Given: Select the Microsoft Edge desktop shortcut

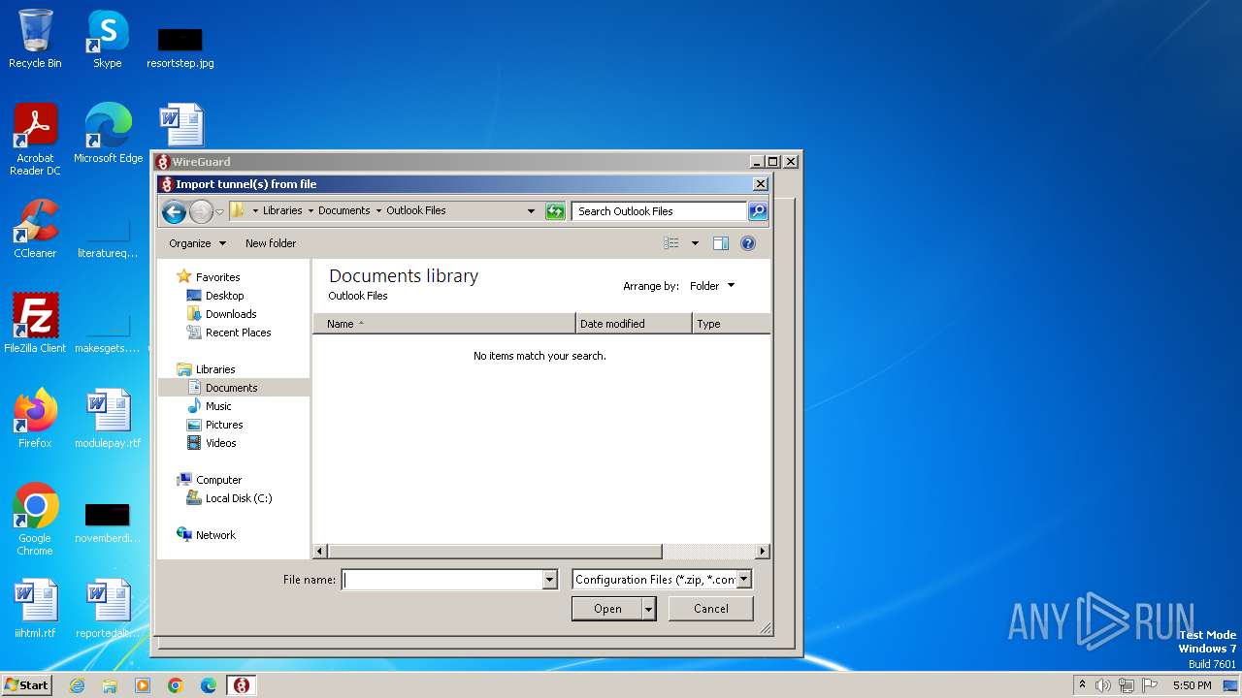Looking at the screenshot, I should (x=108, y=134).
